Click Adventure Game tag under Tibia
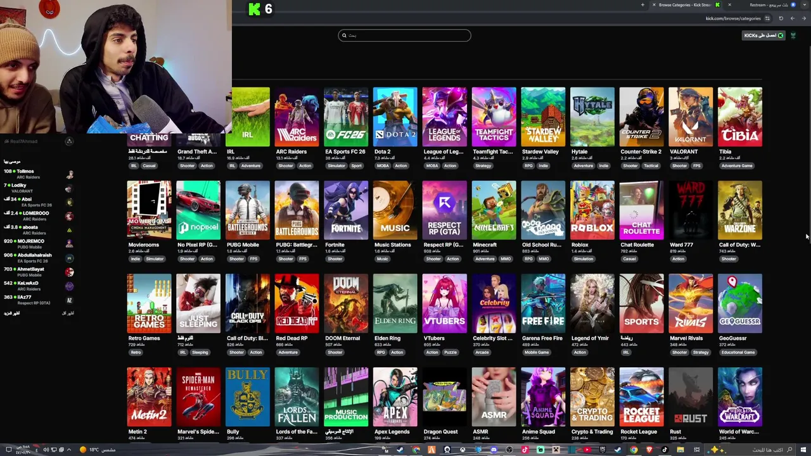 pos(738,166)
